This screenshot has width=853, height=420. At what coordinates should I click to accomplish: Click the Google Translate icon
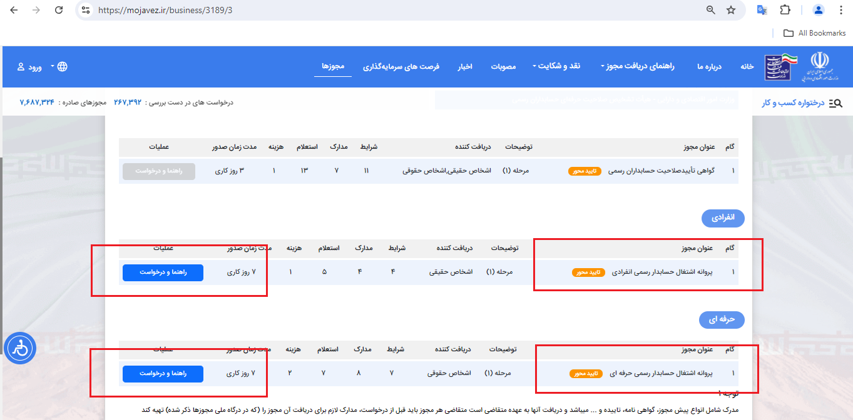(762, 10)
